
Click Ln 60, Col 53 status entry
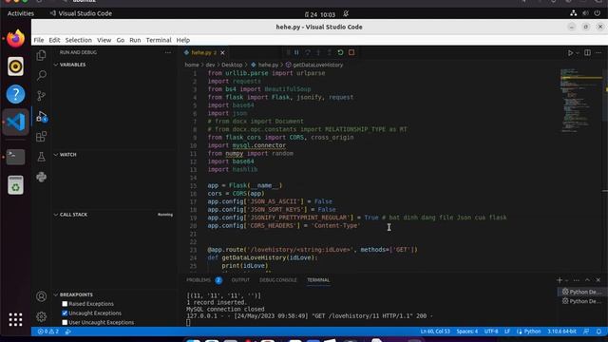coord(435,332)
